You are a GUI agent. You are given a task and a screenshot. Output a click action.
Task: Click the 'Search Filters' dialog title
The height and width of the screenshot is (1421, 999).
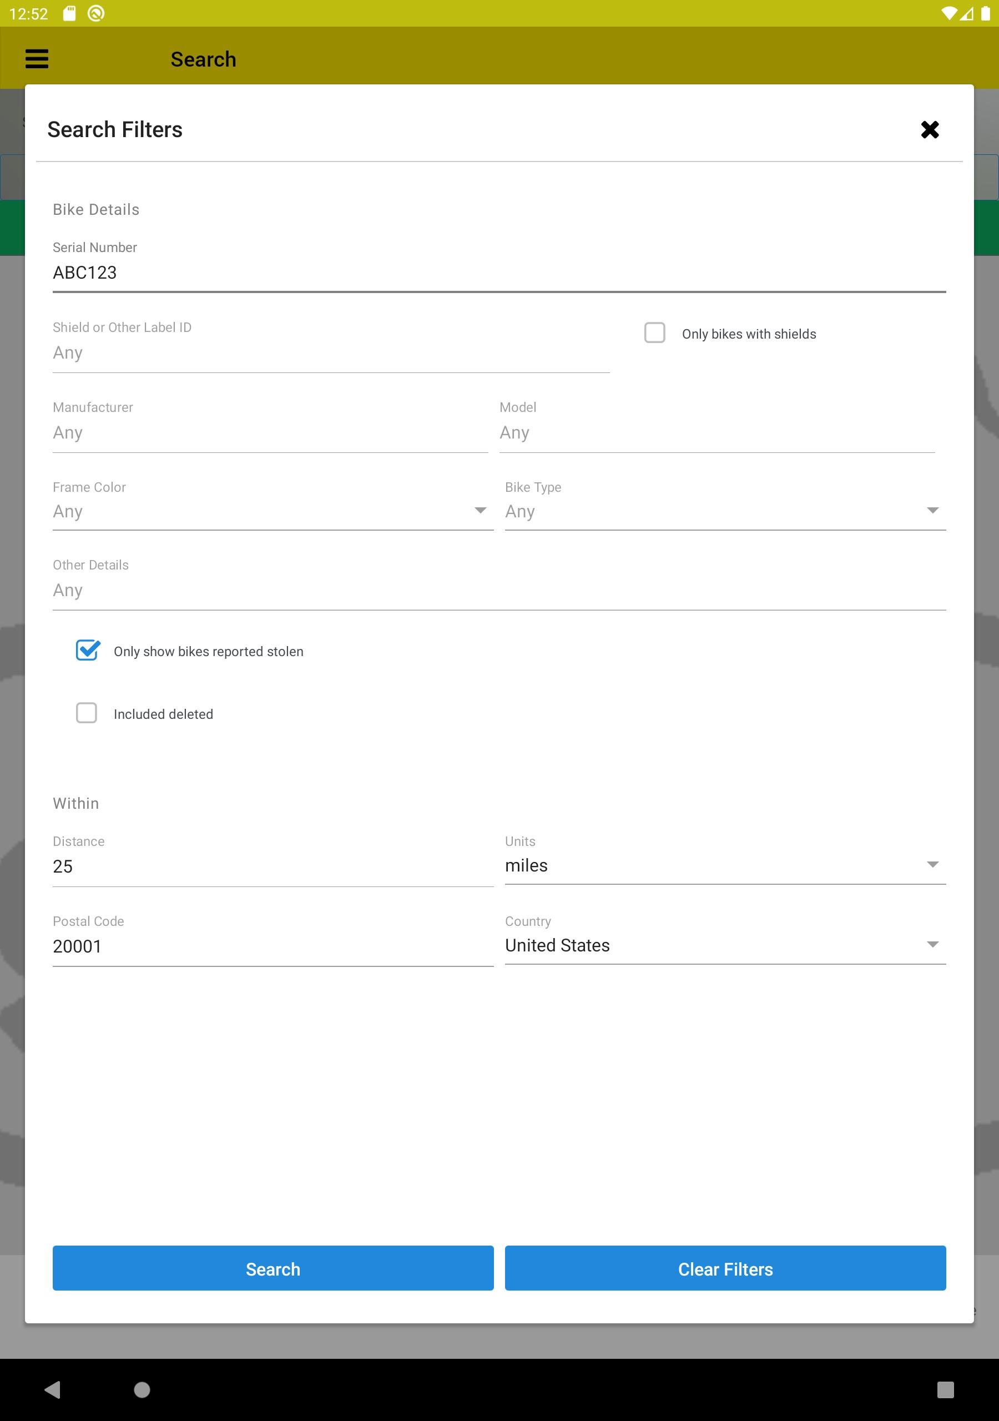coord(115,129)
